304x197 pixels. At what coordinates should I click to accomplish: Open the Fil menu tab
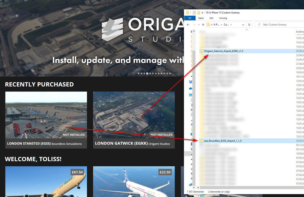(x=190, y=18)
